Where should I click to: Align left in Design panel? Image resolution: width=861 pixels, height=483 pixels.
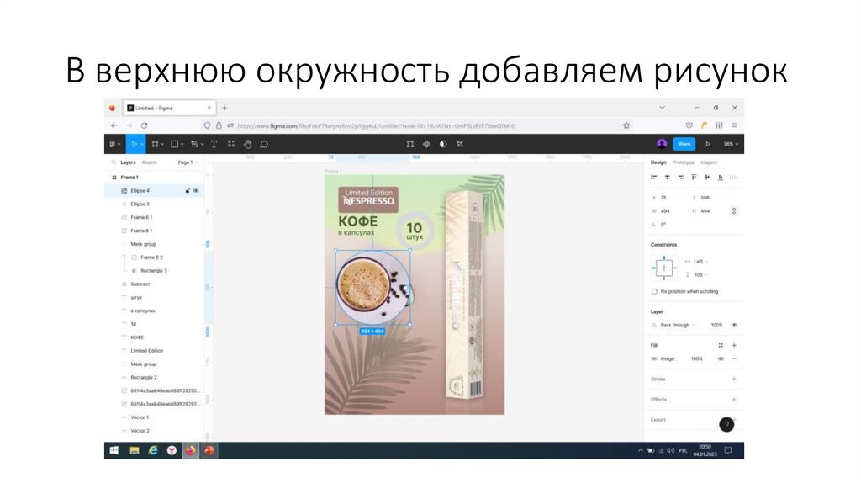[x=654, y=177]
